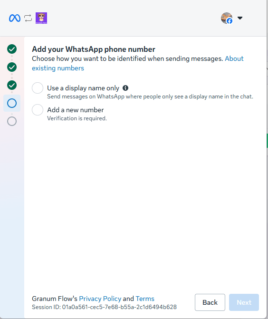Click the 'Add your WhatsApp phone number' heading

point(94,49)
